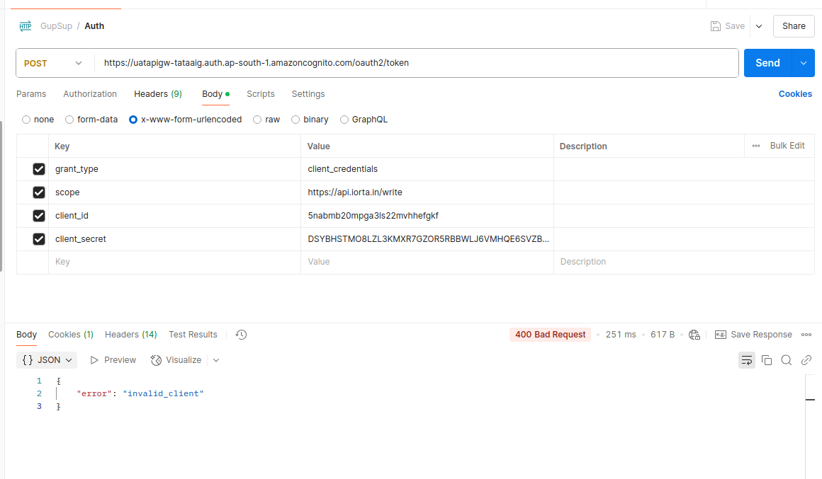Click Bulk Edit in the params table
This screenshot has width=822, height=479.
click(787, 146)
